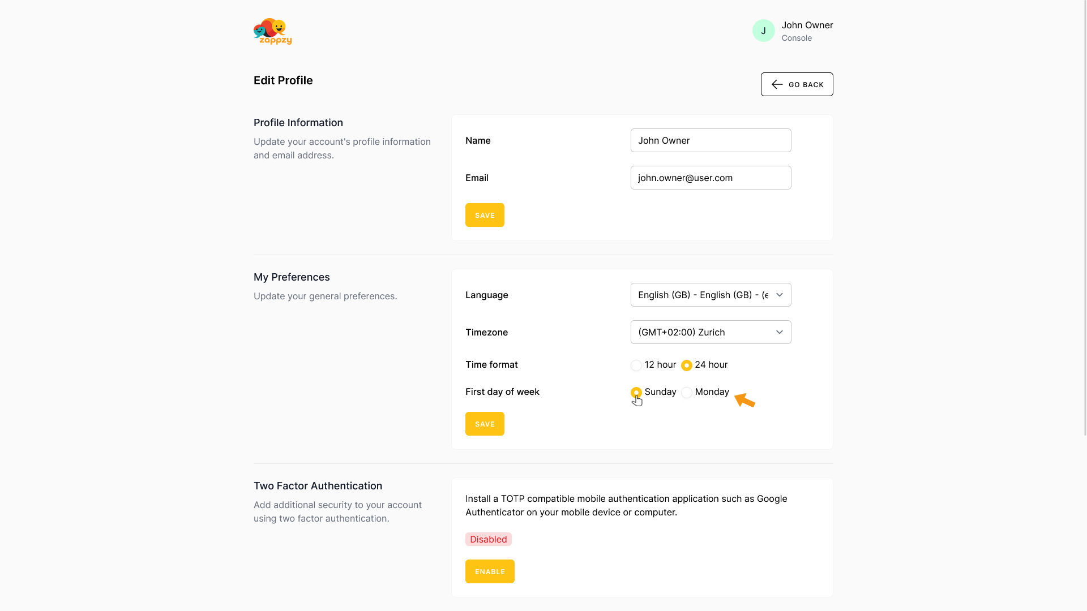1087x611 pixels.
Task: Click the Email input field
Action: 711,178
